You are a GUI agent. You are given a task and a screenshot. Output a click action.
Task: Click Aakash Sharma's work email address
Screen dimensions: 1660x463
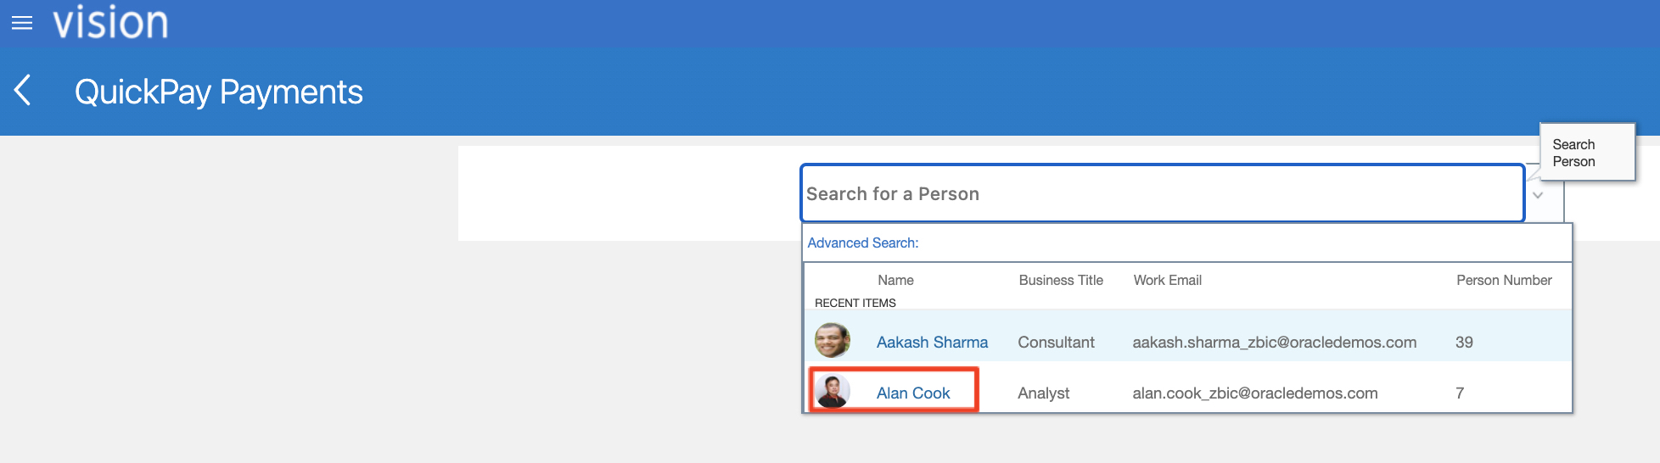1274,343
